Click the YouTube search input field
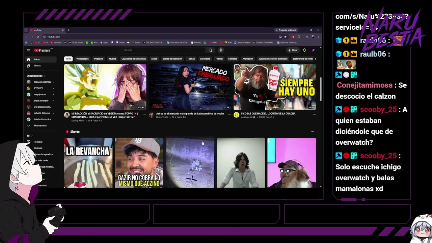 pyautogui.click(x=164, y=50)
